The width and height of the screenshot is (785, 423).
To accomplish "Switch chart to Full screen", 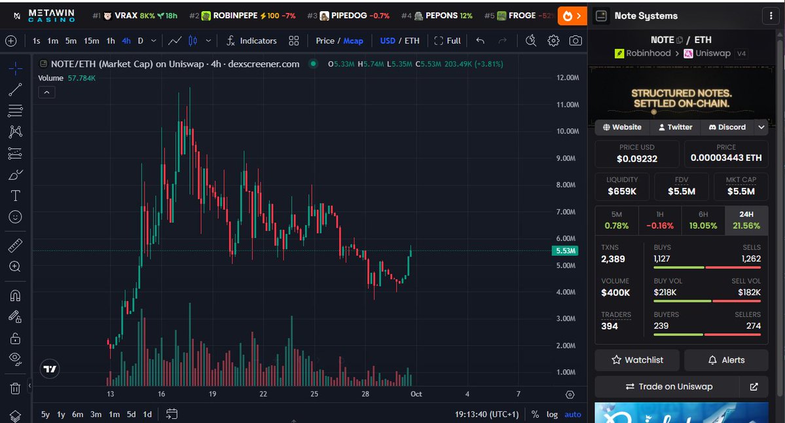I will pyautogui.click(x=447, y=41).
